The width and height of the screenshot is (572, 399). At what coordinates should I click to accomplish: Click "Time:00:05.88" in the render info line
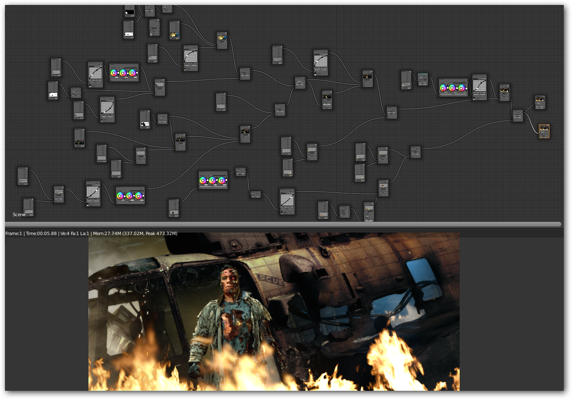[41, 233]
